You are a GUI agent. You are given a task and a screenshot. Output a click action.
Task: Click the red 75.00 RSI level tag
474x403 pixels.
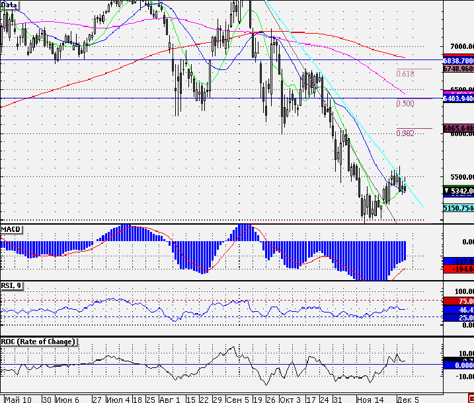pos(459,301)
